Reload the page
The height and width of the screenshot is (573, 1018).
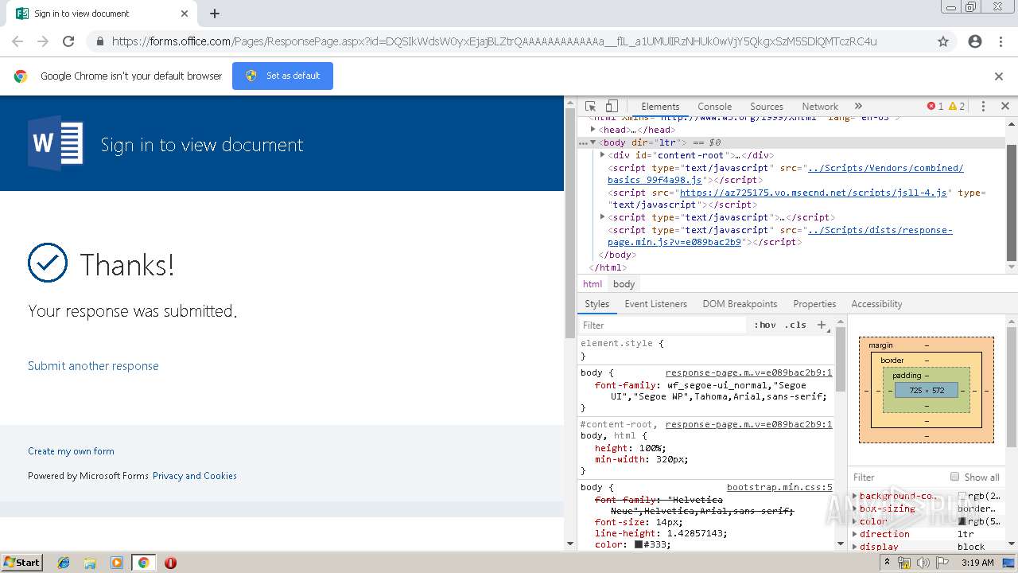[x=68, y=41]
